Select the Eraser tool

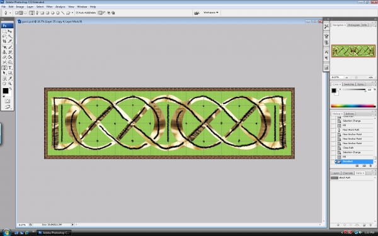click(x=4, y=57)
